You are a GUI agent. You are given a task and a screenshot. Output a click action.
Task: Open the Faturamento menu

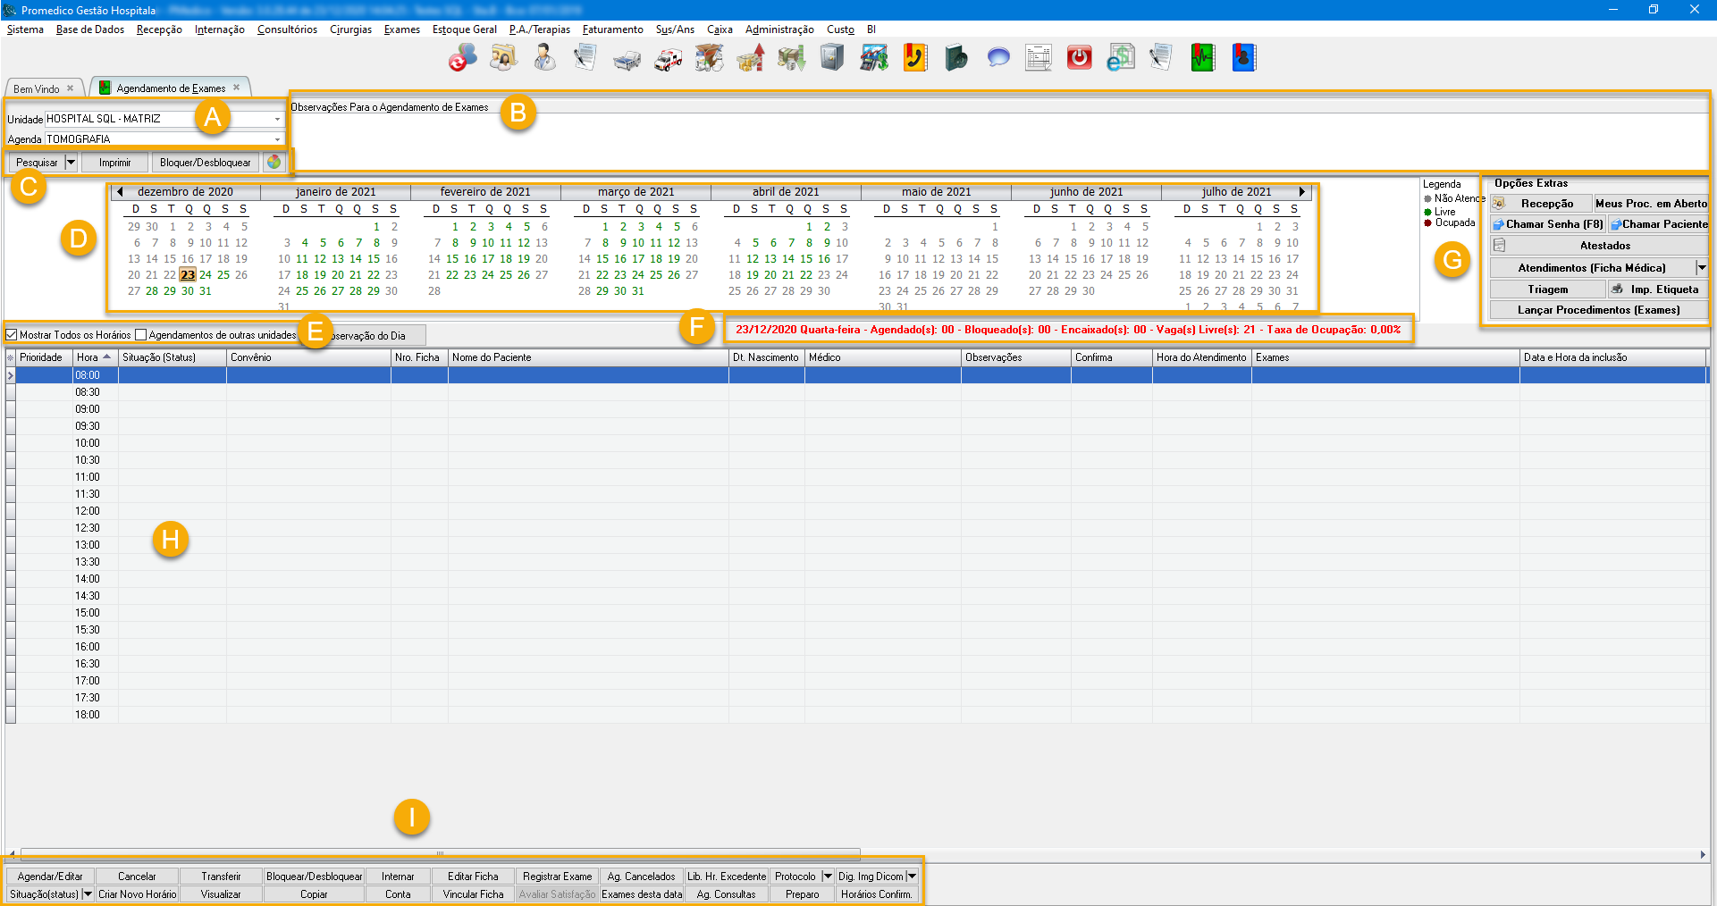click(x=612, y=29)
